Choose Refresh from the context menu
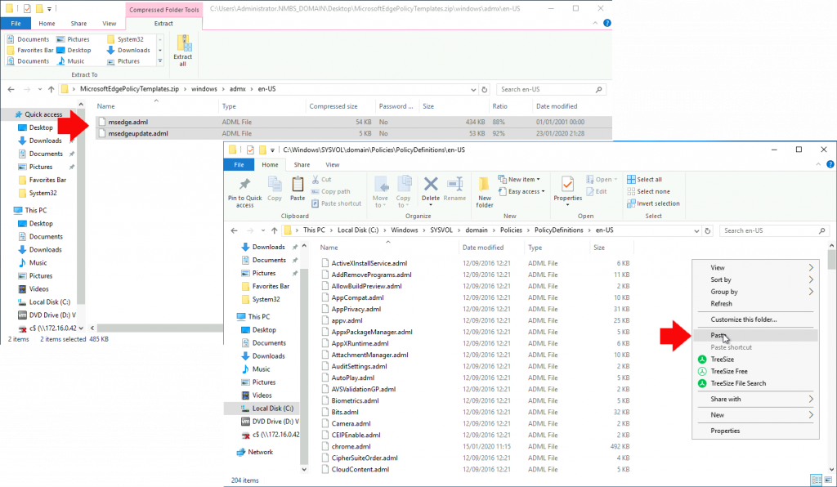 pos(754,303)
